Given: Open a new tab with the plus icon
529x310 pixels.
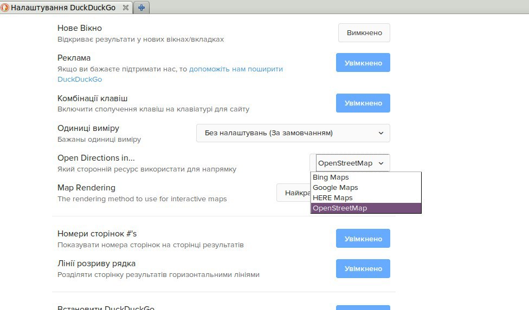Looking at the screenshot, I should (x=141, y=8).
